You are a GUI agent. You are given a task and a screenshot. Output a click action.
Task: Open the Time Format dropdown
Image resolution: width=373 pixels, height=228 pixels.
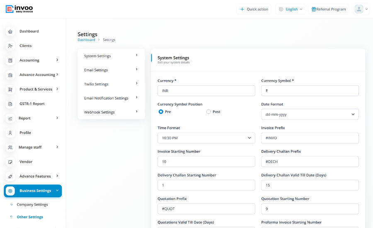click(x=206, y=138)
